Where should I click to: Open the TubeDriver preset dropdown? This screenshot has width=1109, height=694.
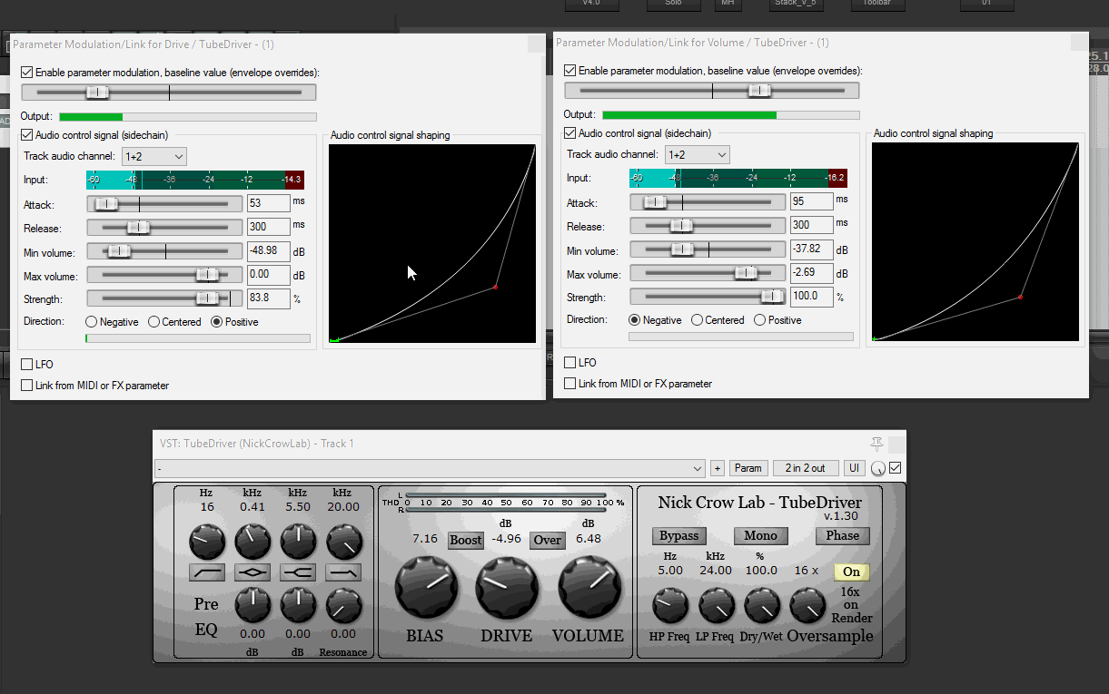pos(430,468)
